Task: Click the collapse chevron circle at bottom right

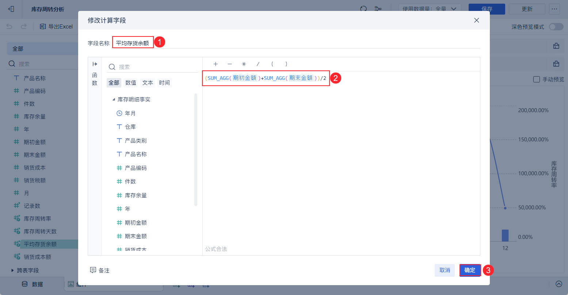Action: pos(559,284)
